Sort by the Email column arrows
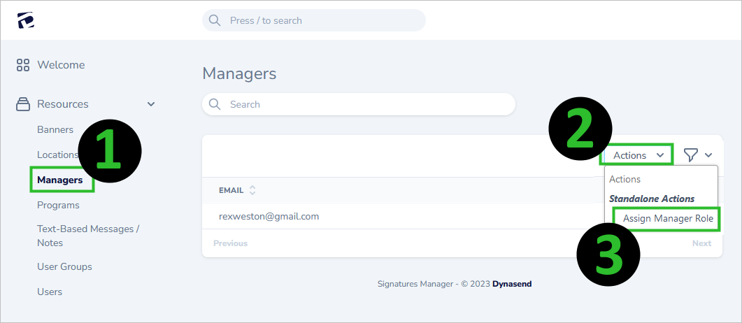 pyautogui.click(x=252, y=190)
